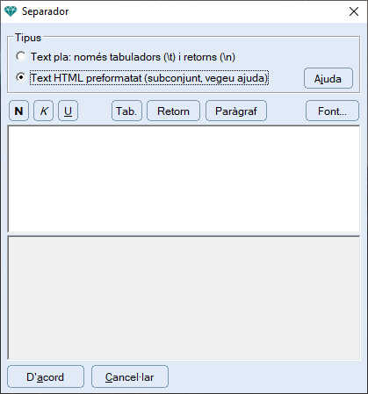Apply underline with the U button
Screen dimensions: 368x394
coord(68,111)
